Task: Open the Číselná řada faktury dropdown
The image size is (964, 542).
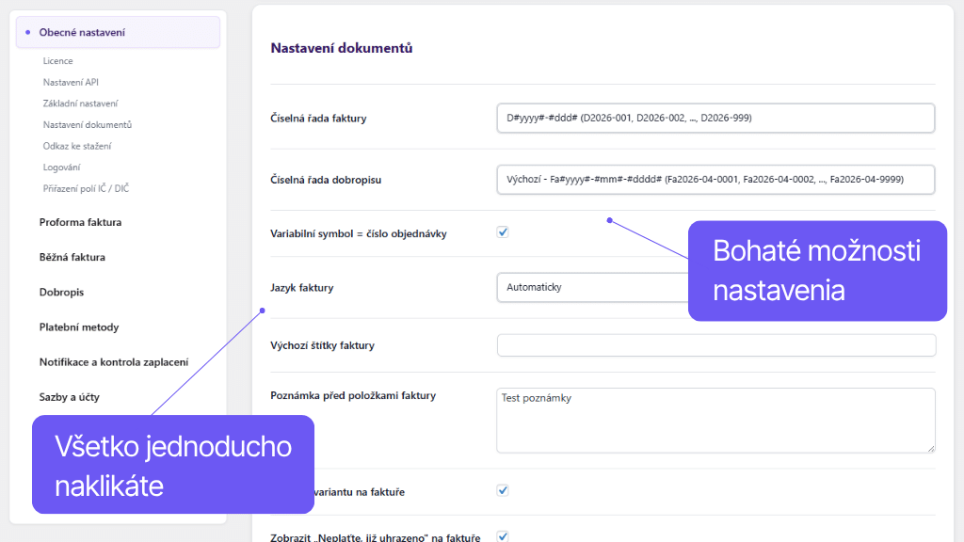Action: (x=715, y=118)
